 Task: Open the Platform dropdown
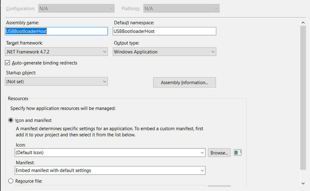pyautogui.click(x=217, y=8)
